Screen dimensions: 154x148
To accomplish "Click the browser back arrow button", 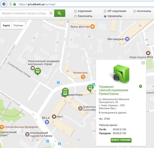I will click(x=4, y=4).
